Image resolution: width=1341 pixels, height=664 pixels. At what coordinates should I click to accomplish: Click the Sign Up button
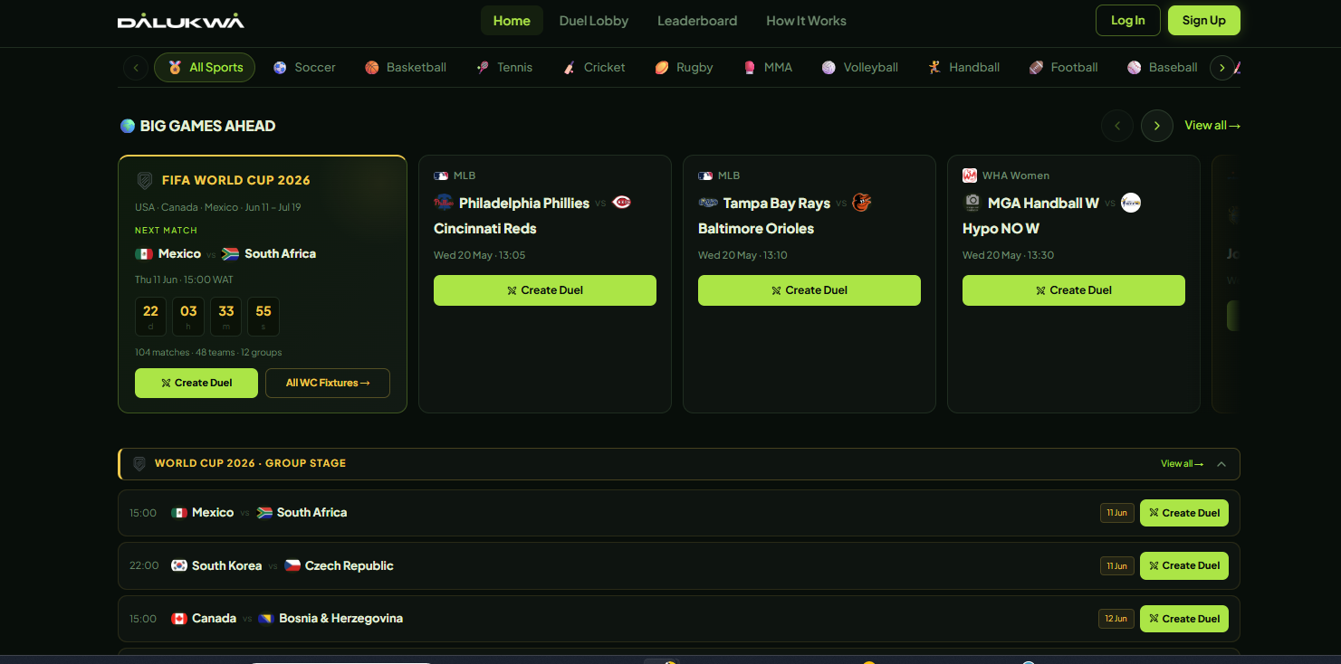pyautogui.click(x=1204, y=21)
